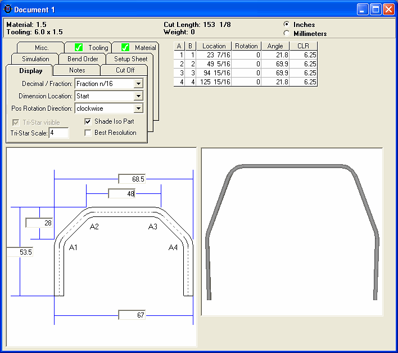Switch to the Material tab
Screen dimensions: 398x353
tap(135, 47)
